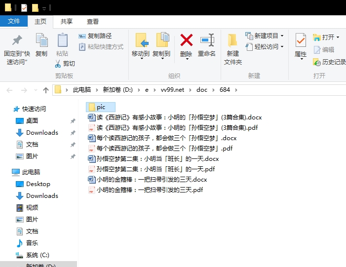The image size is (346, 267).
Task: Expand the chevron after 新加卷 (D:) in the path
Action: point(139,90)
